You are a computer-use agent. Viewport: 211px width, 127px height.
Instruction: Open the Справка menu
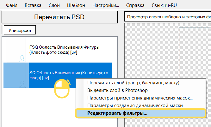pyautogui.click(x=135, y=5)
